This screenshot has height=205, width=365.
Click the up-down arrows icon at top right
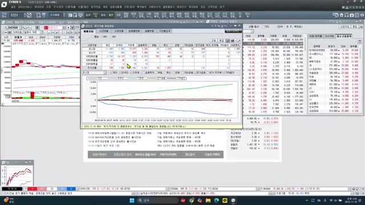[x=362, y=15]
